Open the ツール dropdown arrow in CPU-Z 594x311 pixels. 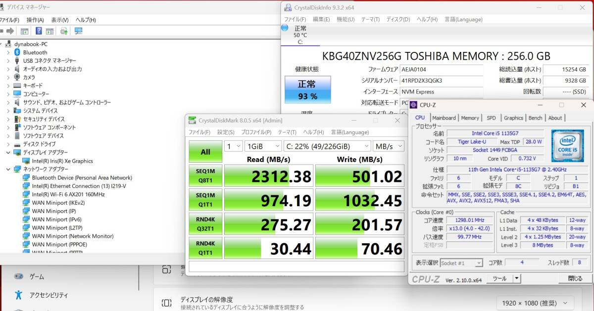[517, 279]
